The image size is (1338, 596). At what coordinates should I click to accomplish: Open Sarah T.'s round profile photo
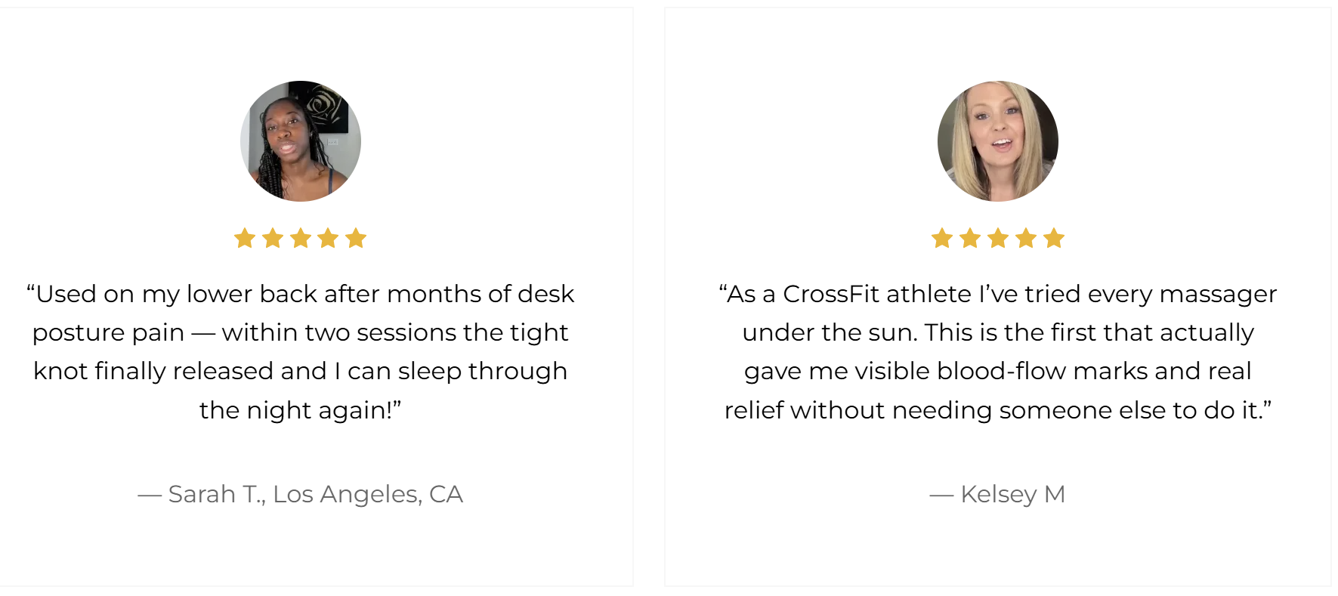point(301,141)
